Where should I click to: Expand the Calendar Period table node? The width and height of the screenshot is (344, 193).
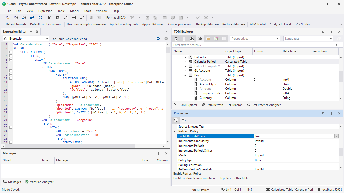[x=185, y=62]
